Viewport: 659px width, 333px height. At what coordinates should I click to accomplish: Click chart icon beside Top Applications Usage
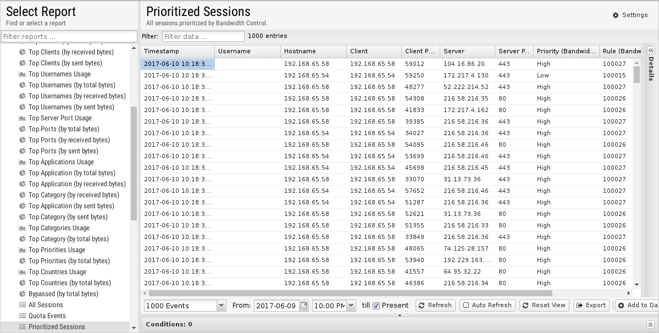(x=23, y=162)
